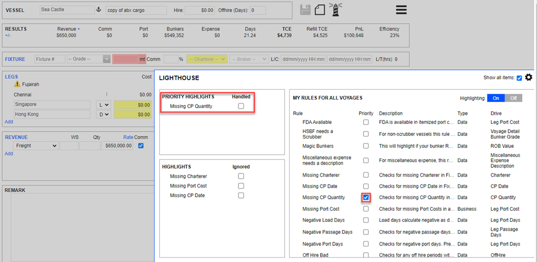Uncheck priority for Missing CP Quantity rule
The height and width of the screenshot is (262, 537).
(x=366, y=197)
